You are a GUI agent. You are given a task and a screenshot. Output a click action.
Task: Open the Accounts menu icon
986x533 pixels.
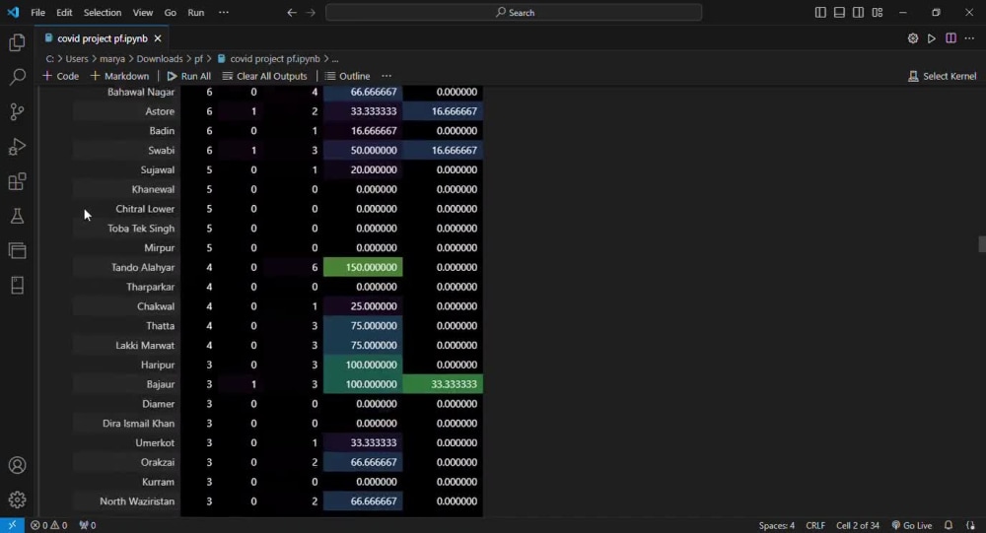click(x=17, y=465)
